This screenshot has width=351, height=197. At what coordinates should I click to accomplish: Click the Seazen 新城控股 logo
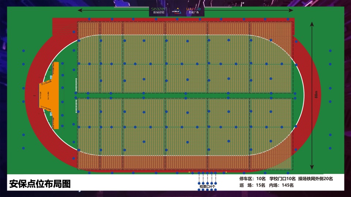pos(158,10)
